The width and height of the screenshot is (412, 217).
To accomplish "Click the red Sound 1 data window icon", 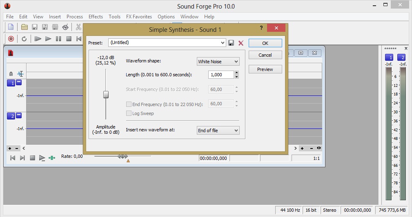I will click(11, 53).
